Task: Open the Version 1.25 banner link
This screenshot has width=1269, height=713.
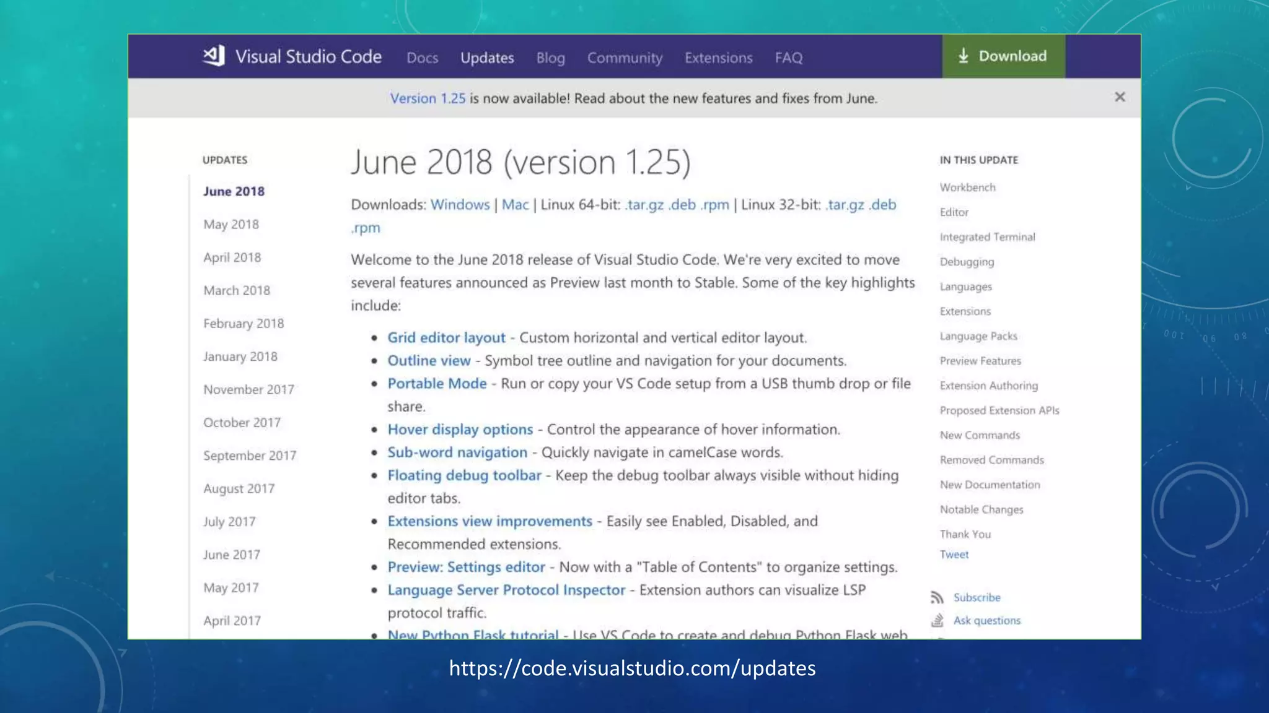Action: (428, 98)
